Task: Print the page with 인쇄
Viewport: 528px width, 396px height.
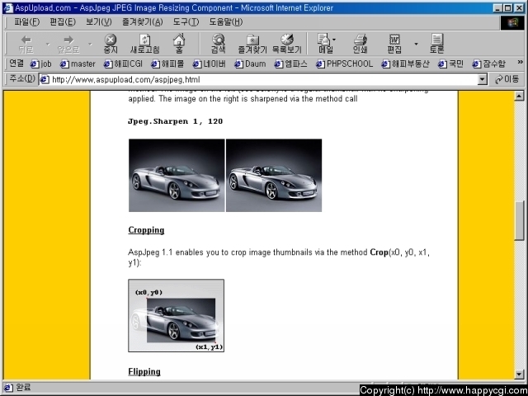Action: [x=360, y=44]
